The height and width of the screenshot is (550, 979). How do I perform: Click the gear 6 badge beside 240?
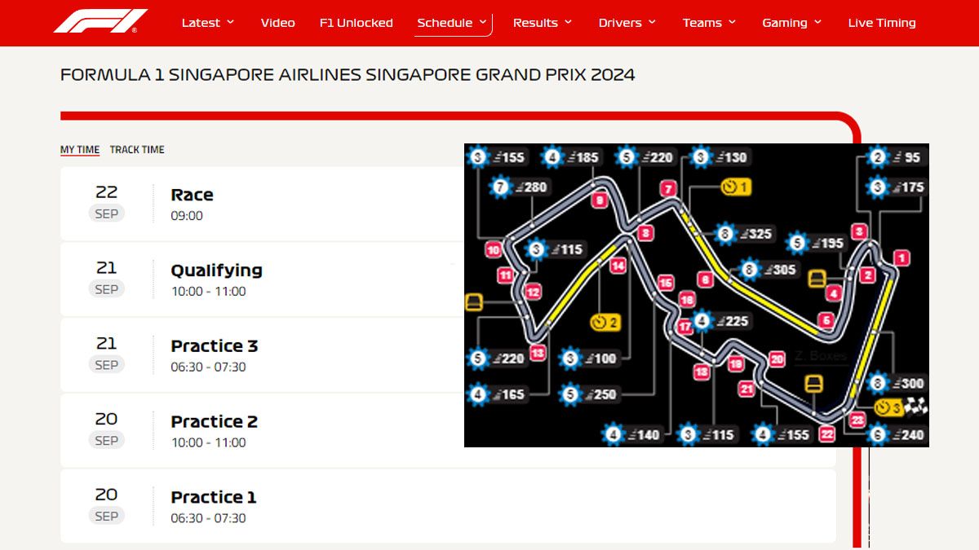click(x=878, y=434)
